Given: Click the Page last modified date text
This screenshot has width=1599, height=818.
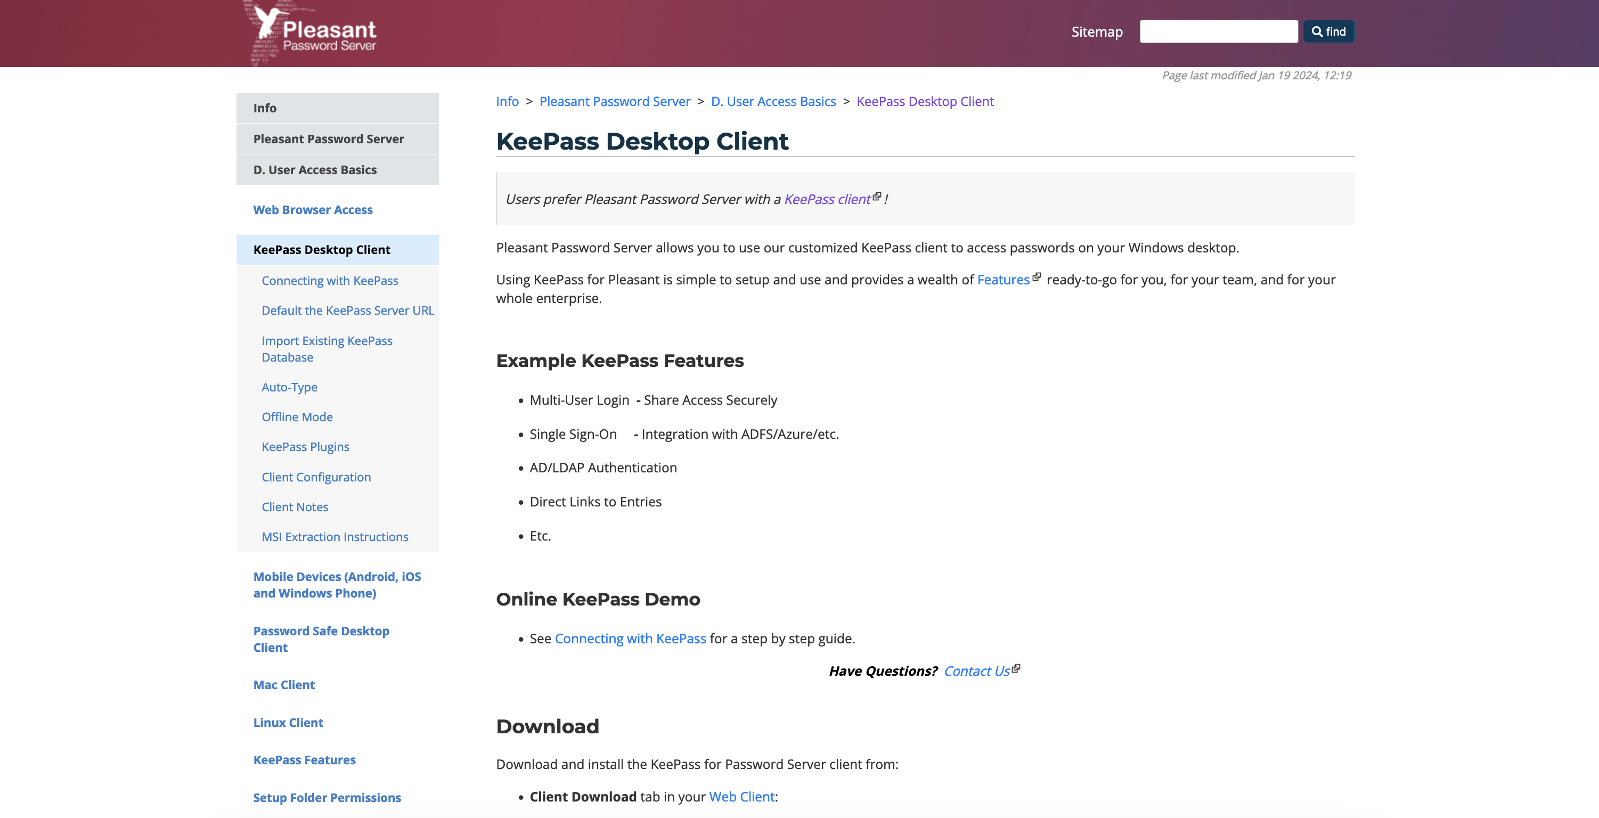Looking at the screenshot, I should point(1257,75).
